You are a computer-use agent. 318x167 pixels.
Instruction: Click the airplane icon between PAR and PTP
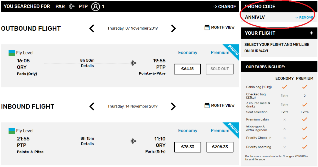coord(72,7)
